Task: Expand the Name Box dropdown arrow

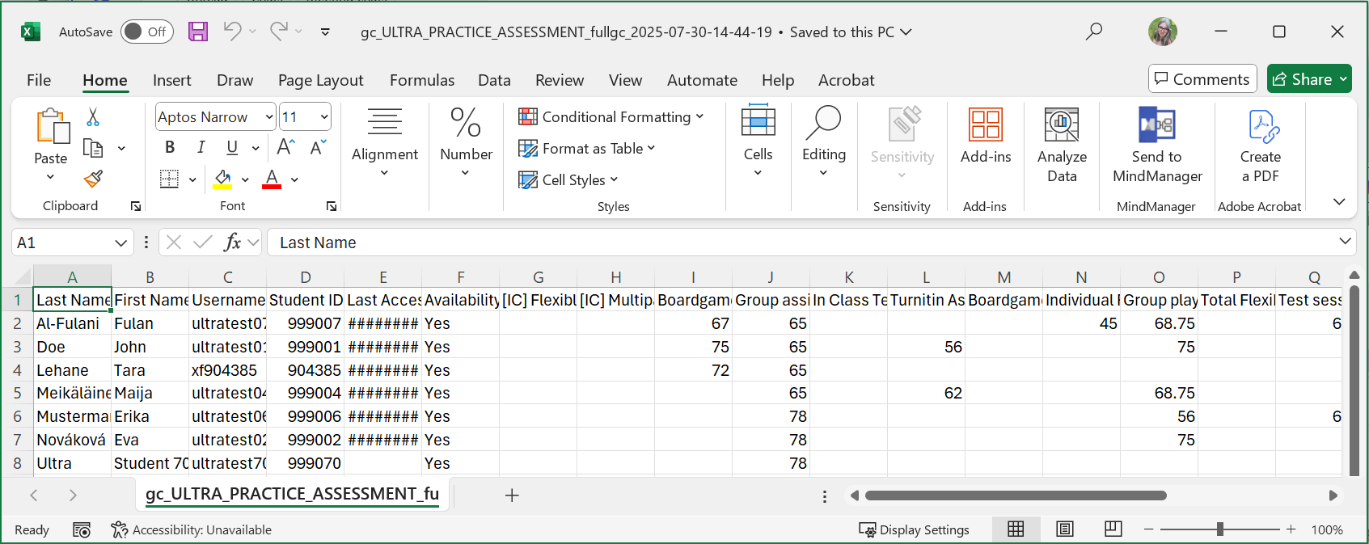Action: coord(120,242)
